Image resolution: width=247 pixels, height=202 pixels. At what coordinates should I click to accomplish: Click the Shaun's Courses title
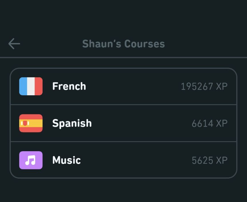point(124,43)
